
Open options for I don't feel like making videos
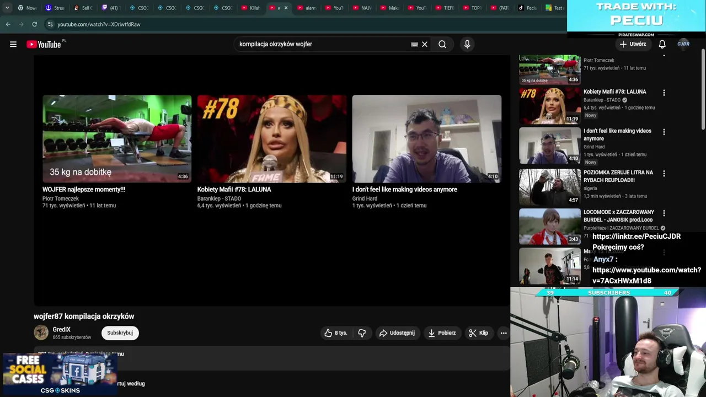pyautogui.click(x=664, y=132)
